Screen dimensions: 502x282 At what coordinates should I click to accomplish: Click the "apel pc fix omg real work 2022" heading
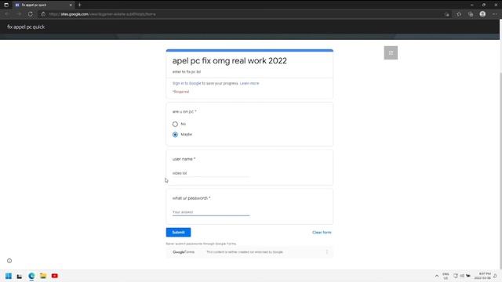(230, 61)
